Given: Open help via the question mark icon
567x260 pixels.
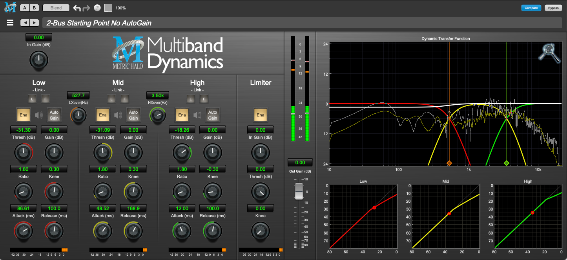Looking at the screenshot, I should tap(97, 7).
